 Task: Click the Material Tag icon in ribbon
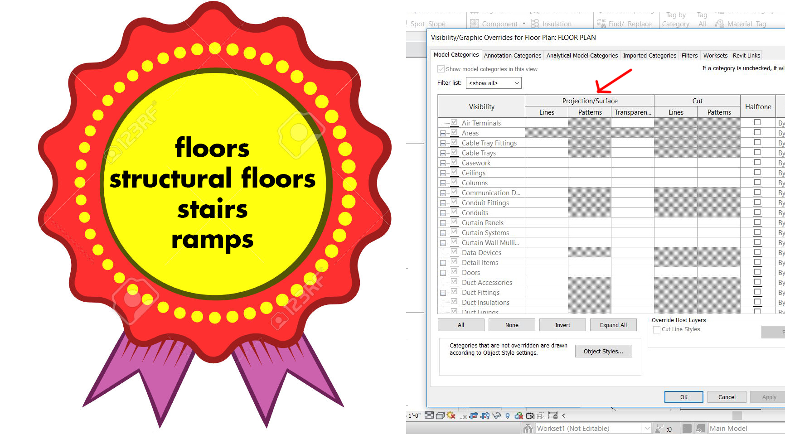tap(720, 24)
